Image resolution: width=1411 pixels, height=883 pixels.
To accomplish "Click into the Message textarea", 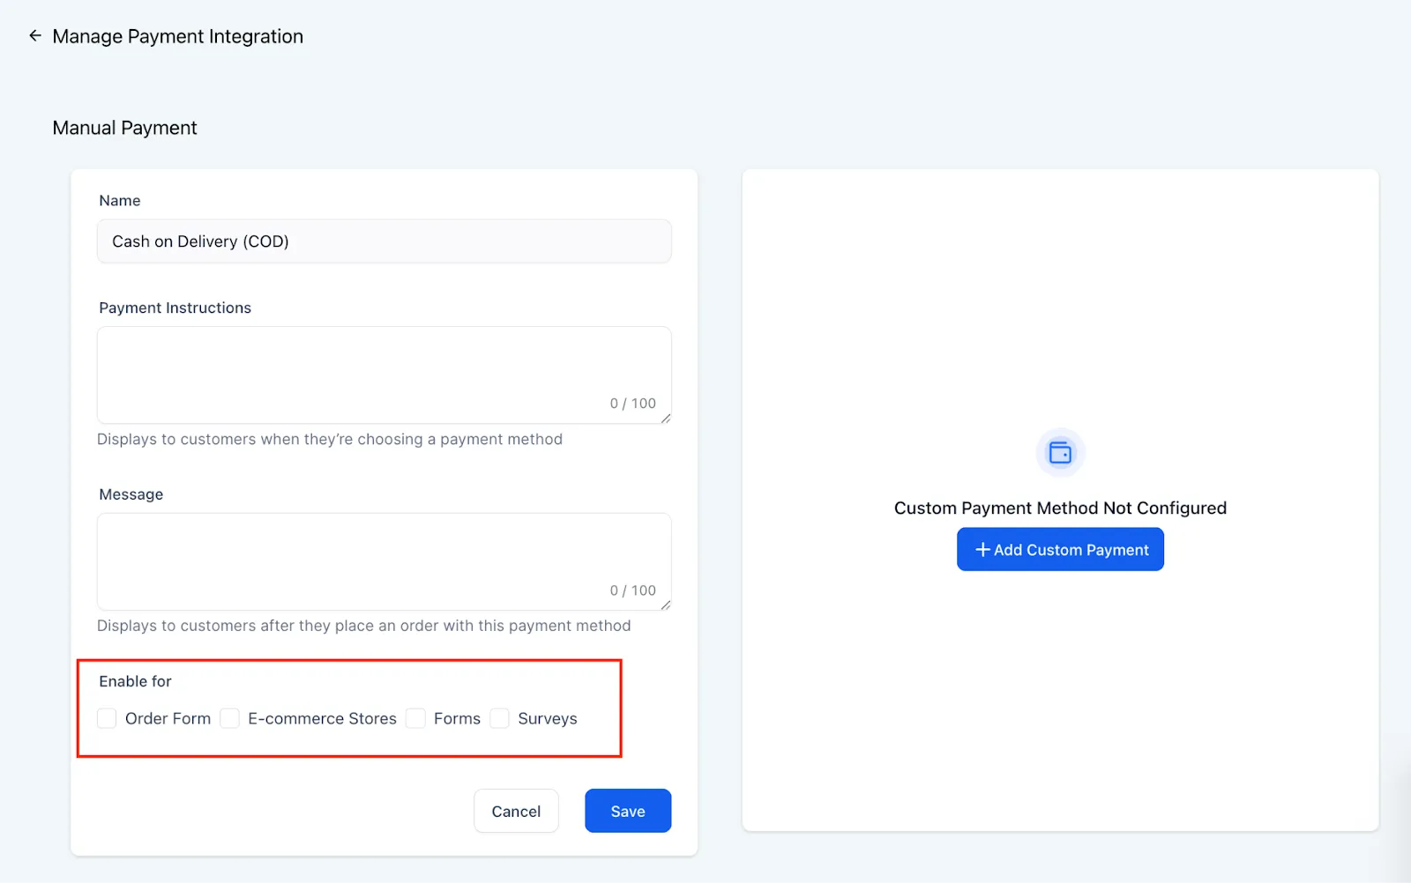I will pyautogui.click(x=384, y=561).
